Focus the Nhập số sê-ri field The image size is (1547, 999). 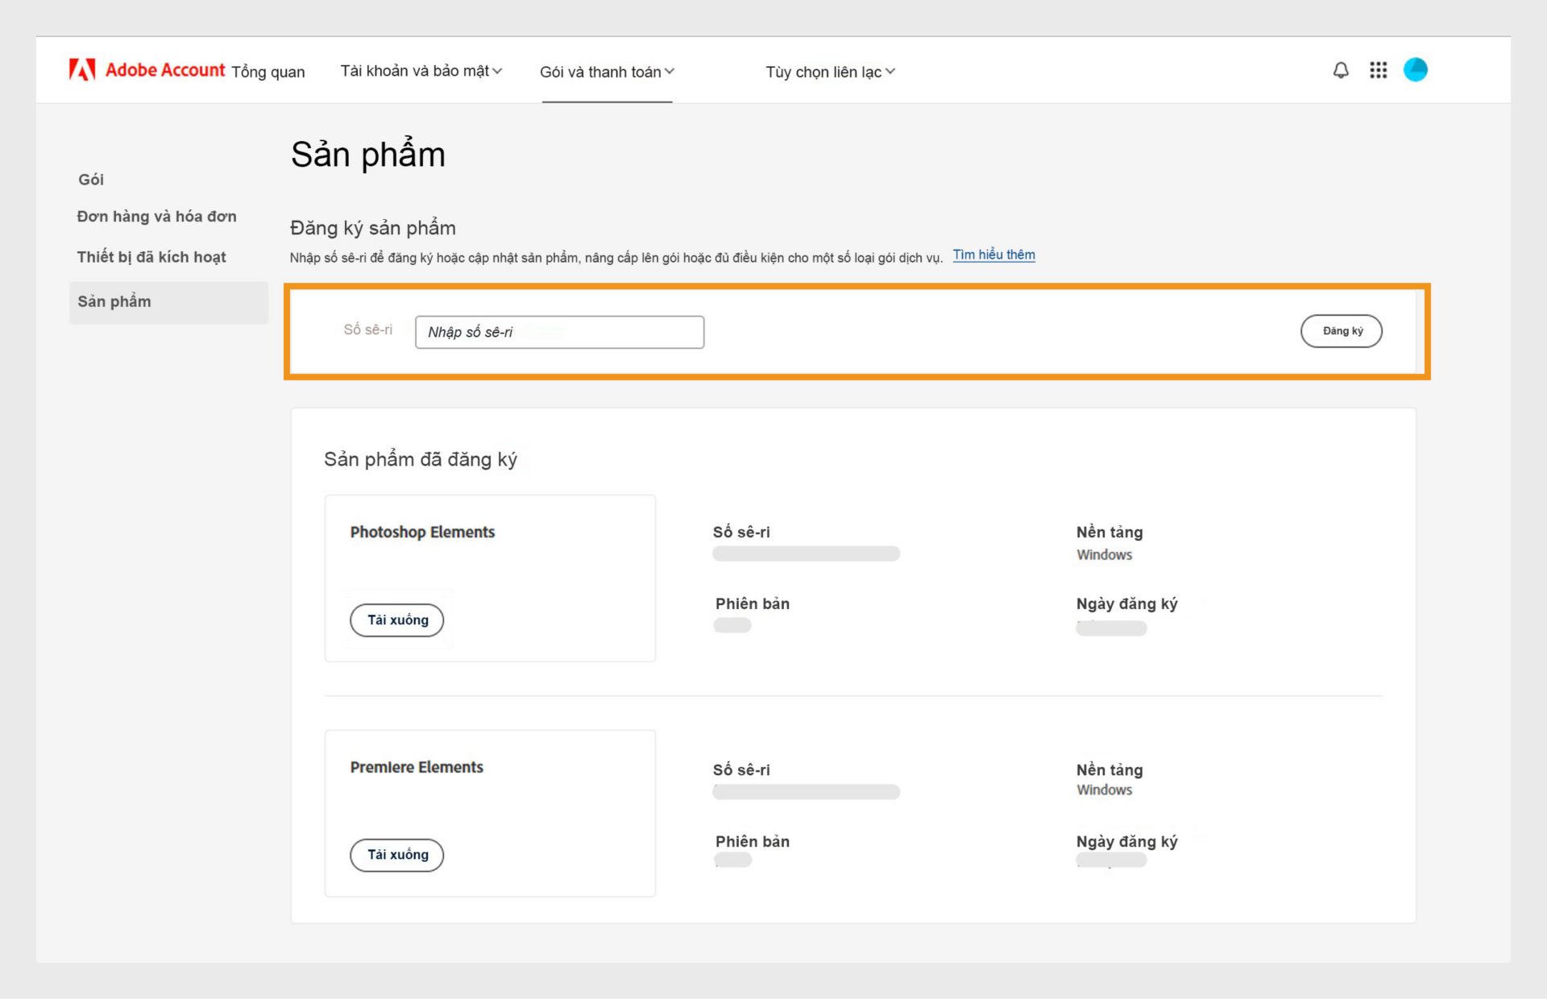pos(559,332)
